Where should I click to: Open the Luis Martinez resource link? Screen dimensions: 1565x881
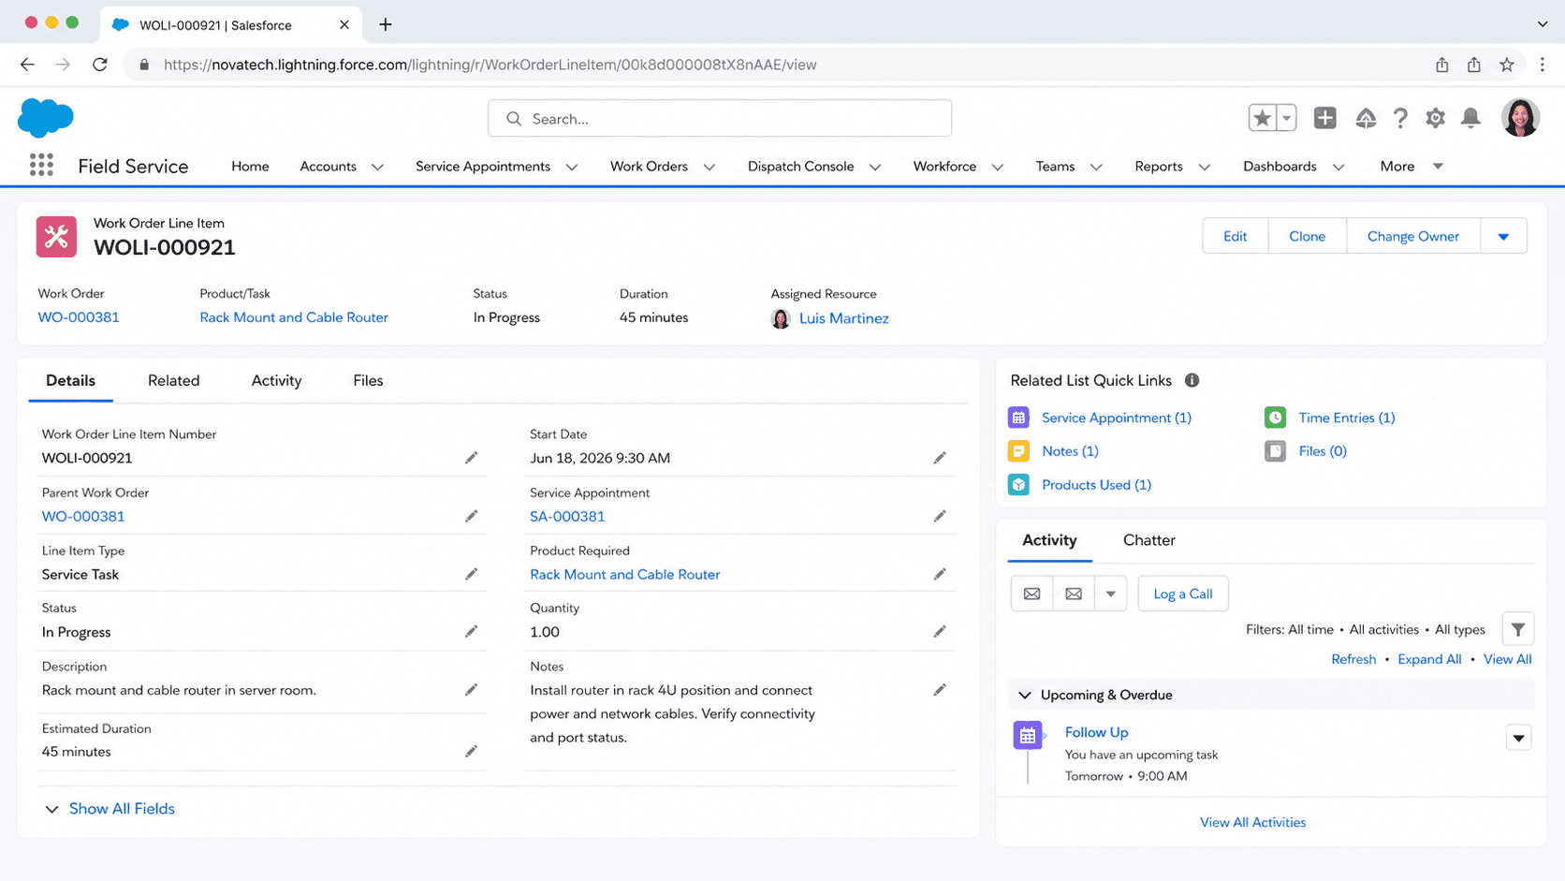(843, 318)
